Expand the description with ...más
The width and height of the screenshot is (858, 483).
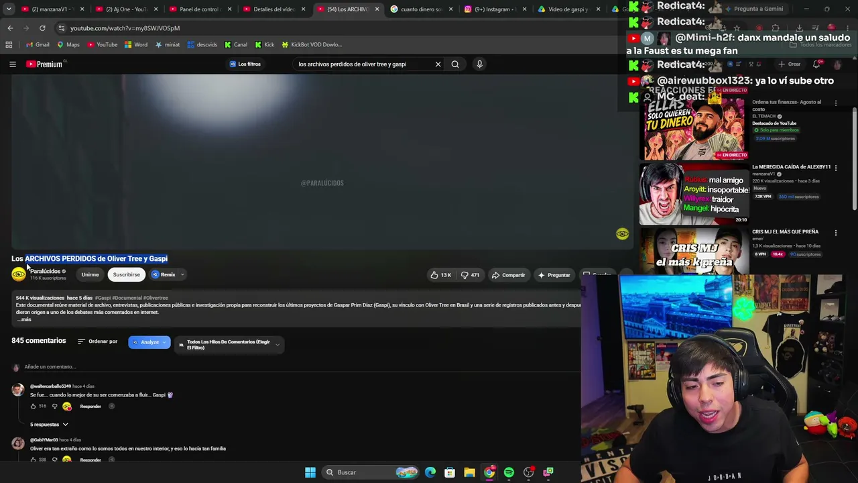(24, 319)
